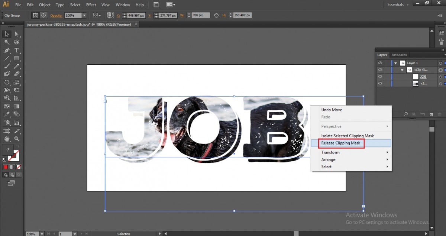Open the Create New Layer icon

431,114
